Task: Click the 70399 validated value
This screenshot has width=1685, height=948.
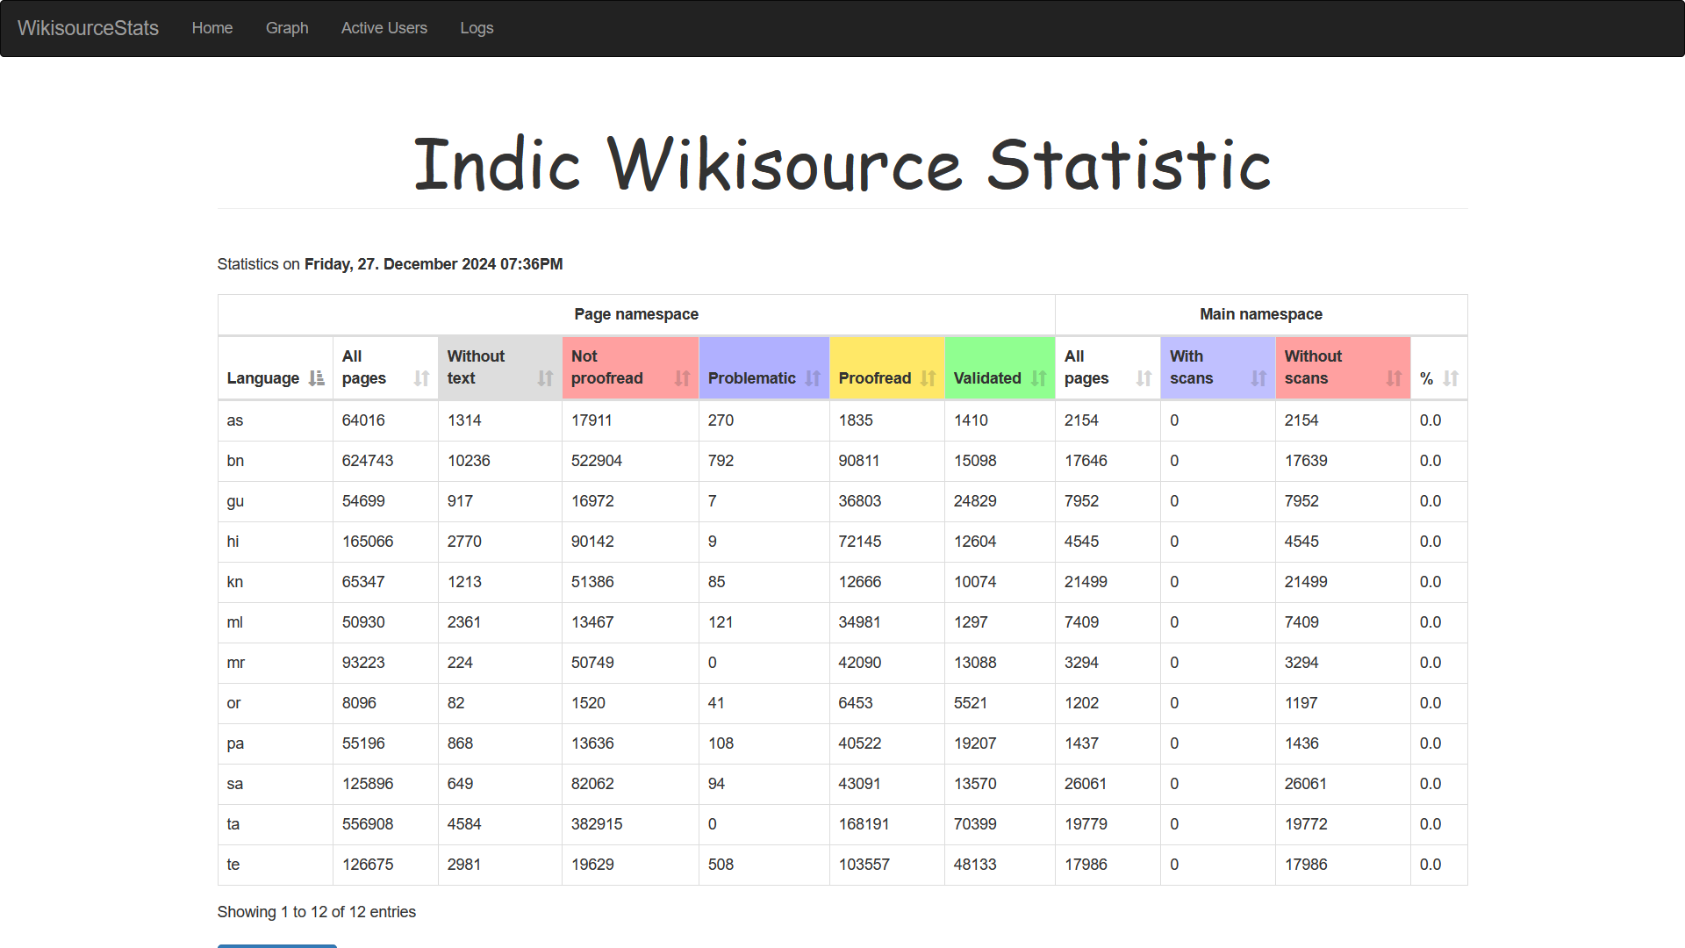Action: [975, 824]
